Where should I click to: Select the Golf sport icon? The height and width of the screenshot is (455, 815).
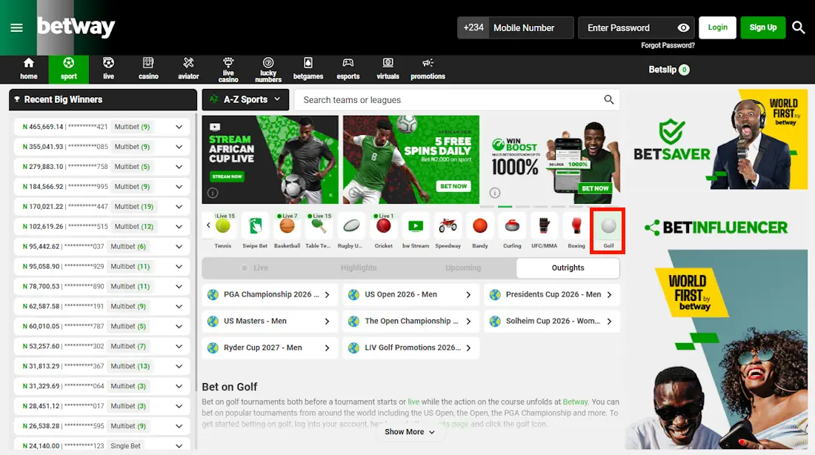tap(607, 230)
